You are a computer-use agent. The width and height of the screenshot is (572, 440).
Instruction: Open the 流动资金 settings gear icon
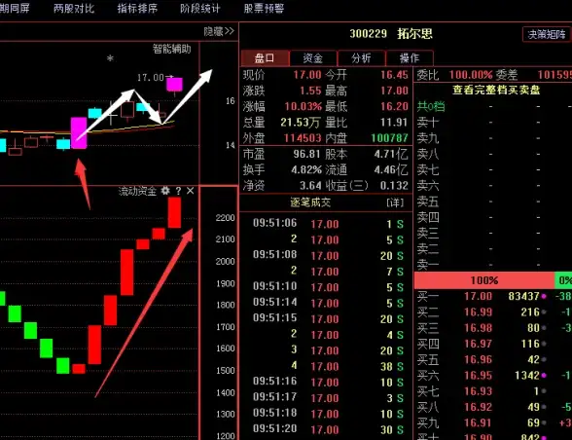coord(165,191)
